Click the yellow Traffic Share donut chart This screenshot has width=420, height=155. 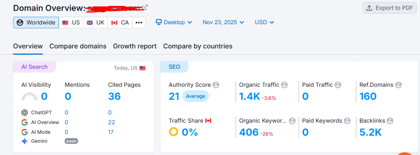[173, 132]
